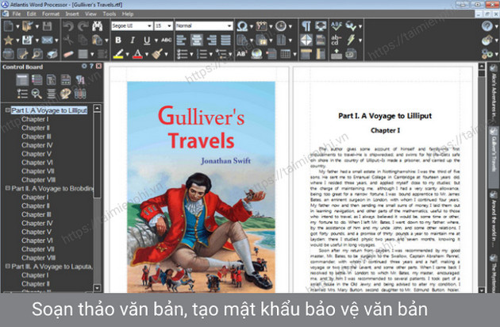Click the Bold formatting button

coord(119,40)
